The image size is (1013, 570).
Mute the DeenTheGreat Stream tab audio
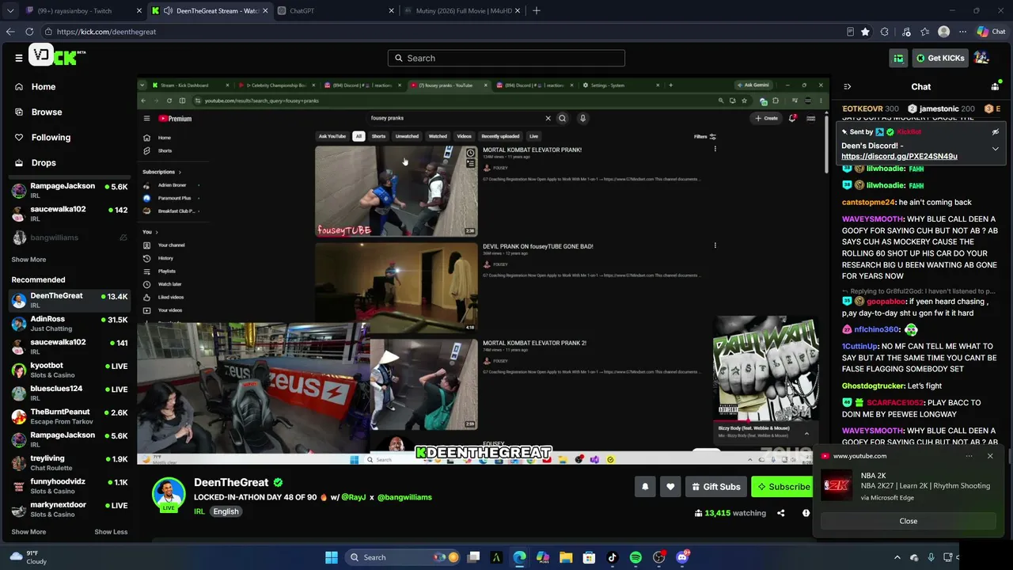(x=168, y=11)
